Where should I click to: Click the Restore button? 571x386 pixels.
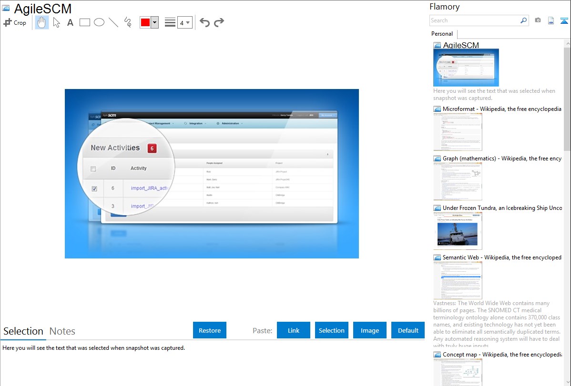210,330
